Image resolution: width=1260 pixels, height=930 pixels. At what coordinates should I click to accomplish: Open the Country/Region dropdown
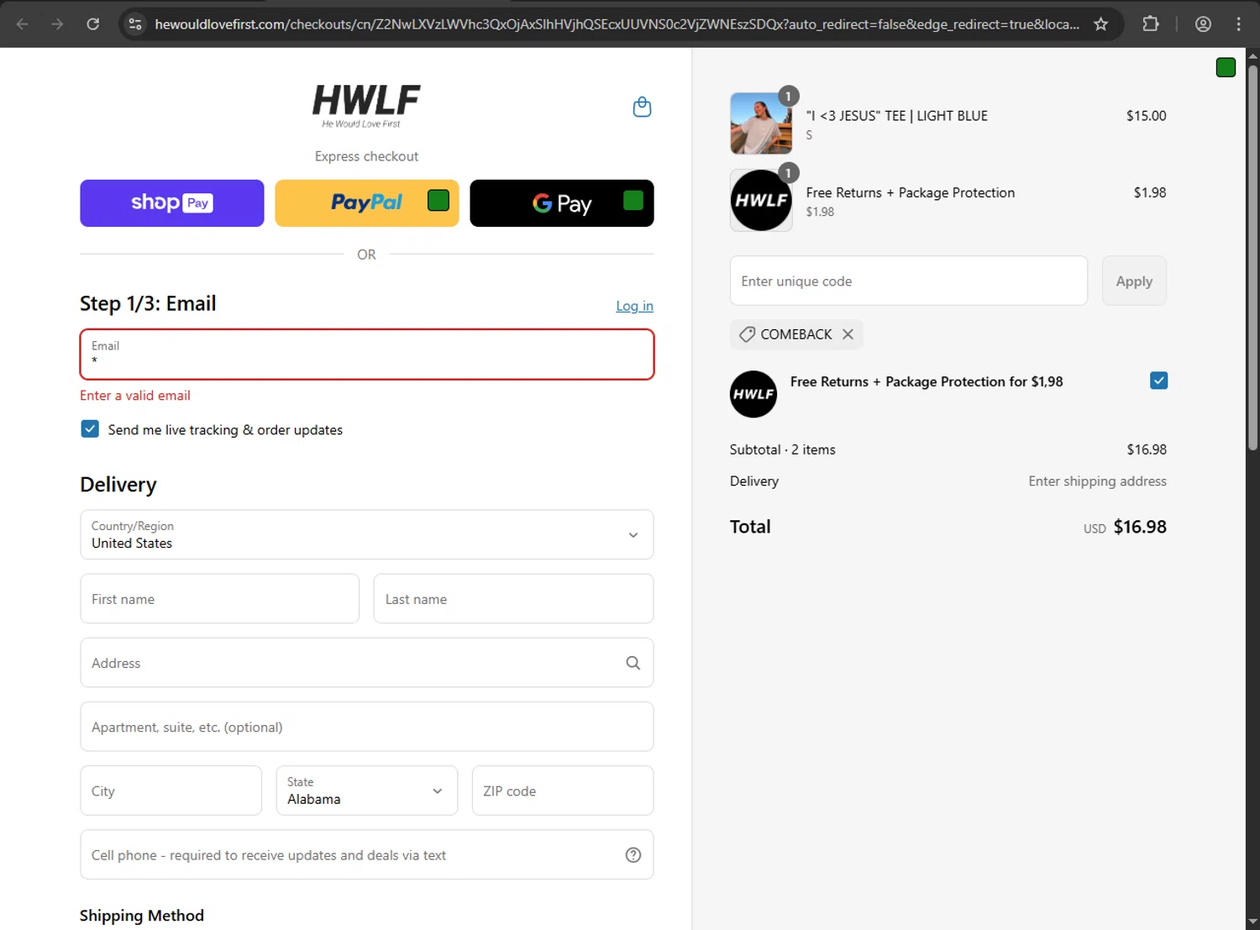(367, 534)
